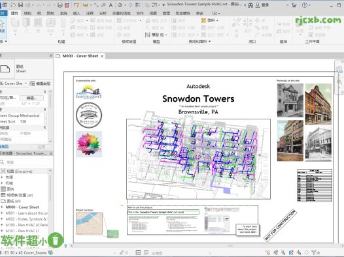
Task: Open the Cover Sheet type selector dropdown
Action: pos(26,83)
